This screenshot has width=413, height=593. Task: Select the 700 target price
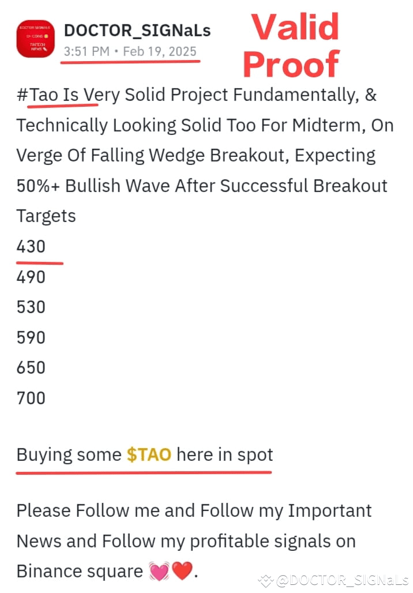tap(31, 398)
